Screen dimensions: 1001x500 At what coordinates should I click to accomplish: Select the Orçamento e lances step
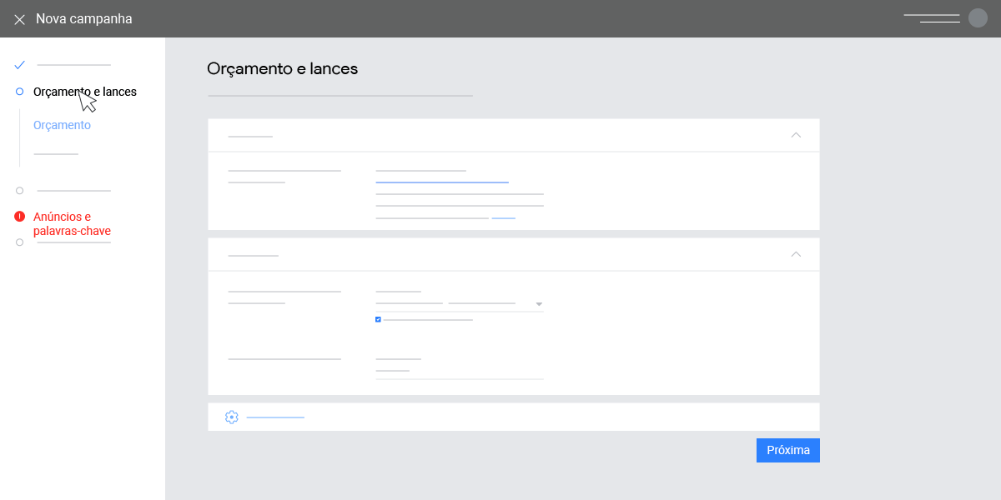coord(85,92)
